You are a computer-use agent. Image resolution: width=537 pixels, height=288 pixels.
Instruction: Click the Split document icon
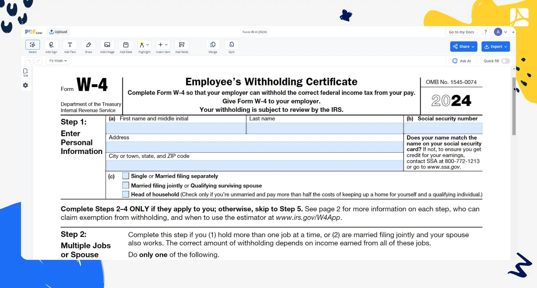click(x=232, y=45)
